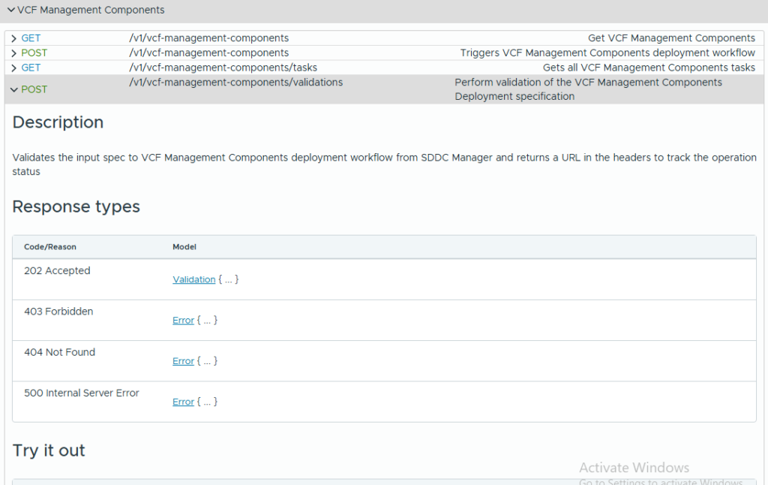Image resolution: width=768 pixels, height=485 pixels.
Task: Expand the braces next to the Validation model
Action: pos(229,279)
